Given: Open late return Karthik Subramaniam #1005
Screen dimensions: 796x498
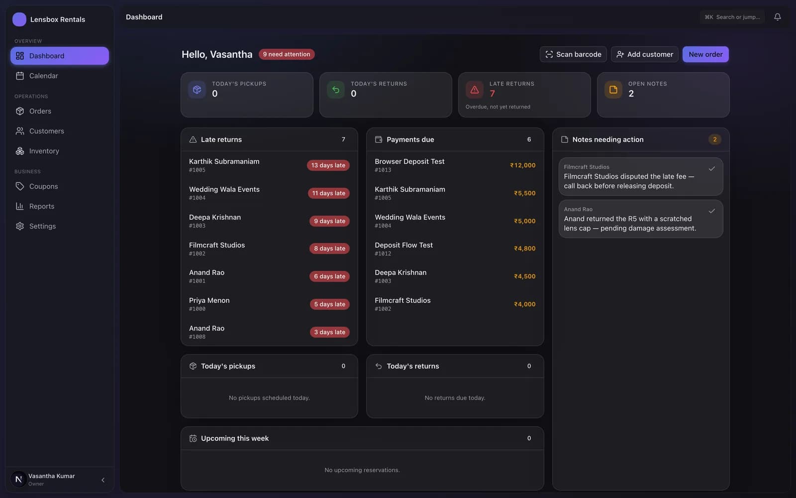Looking at the screenshot, I should 269,165.
